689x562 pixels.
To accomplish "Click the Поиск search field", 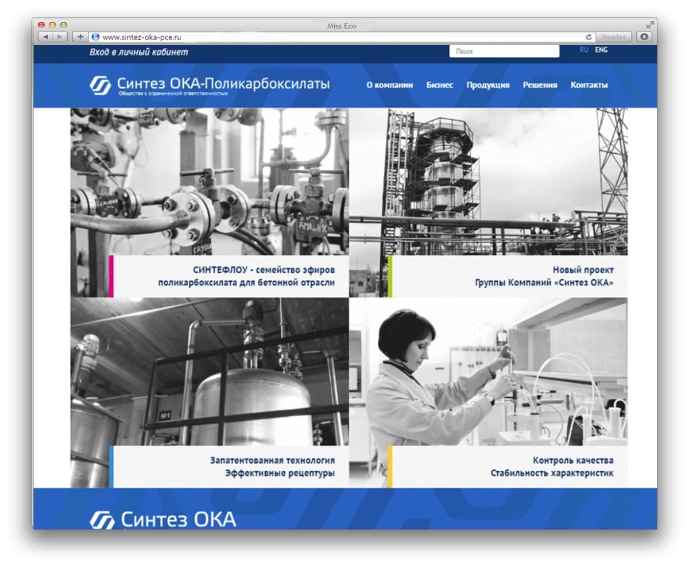I will point(504,51).
